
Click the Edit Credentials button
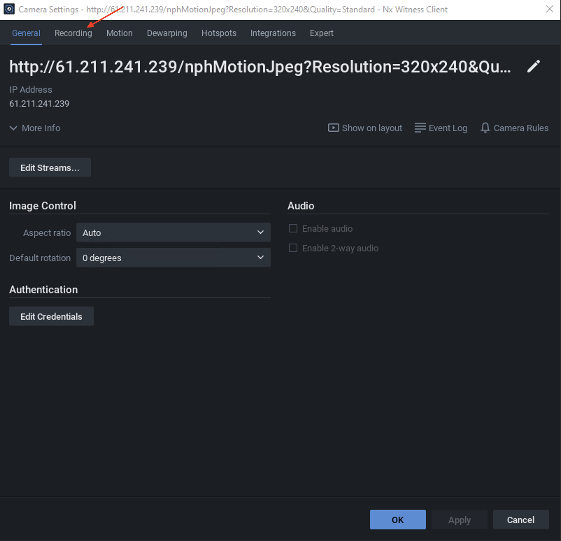pyautogui.click(x=51, y=316)
